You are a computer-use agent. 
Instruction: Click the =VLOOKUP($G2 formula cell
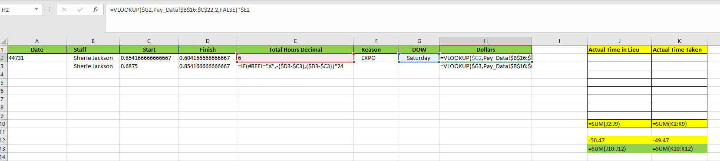[486, 58]
